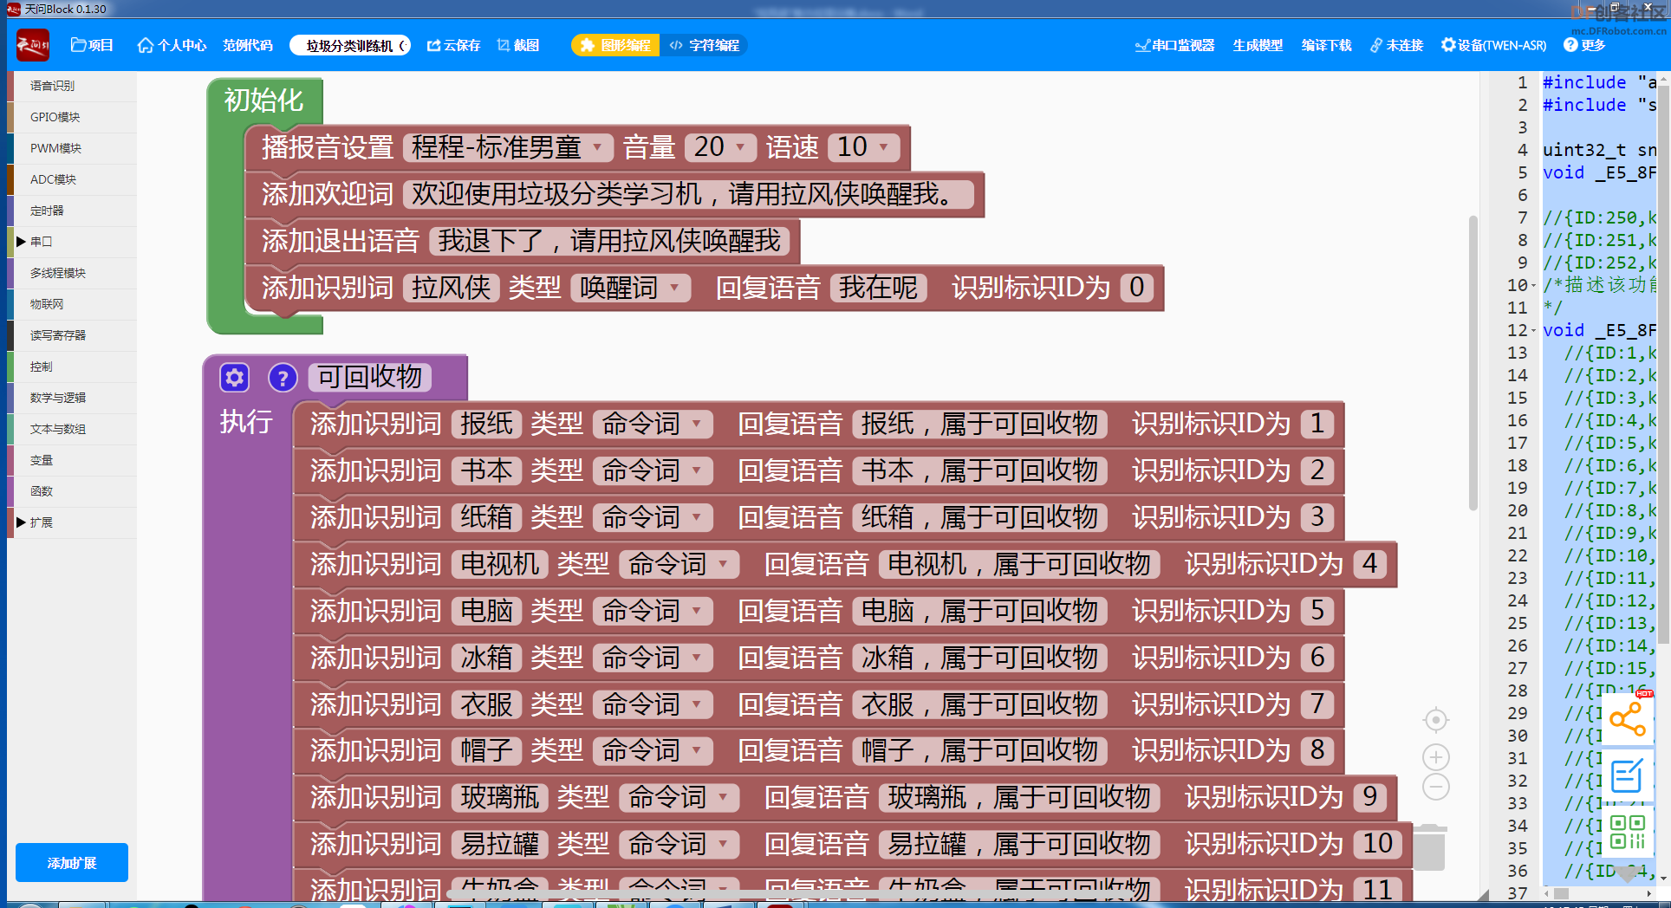Expand the 串口 category
Image resolution: width=1671 pixels, height=908 pixels.
tap(73, 242)
